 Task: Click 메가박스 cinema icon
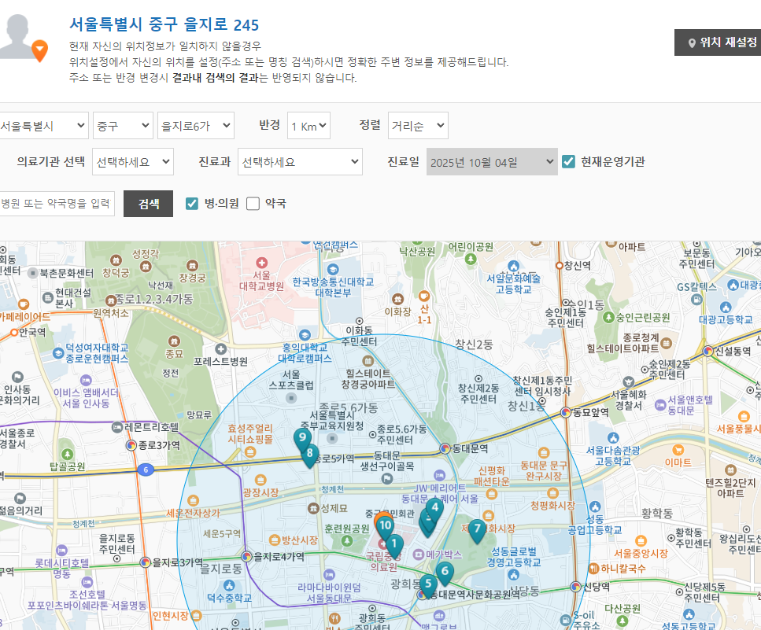[x=419, y=554]
